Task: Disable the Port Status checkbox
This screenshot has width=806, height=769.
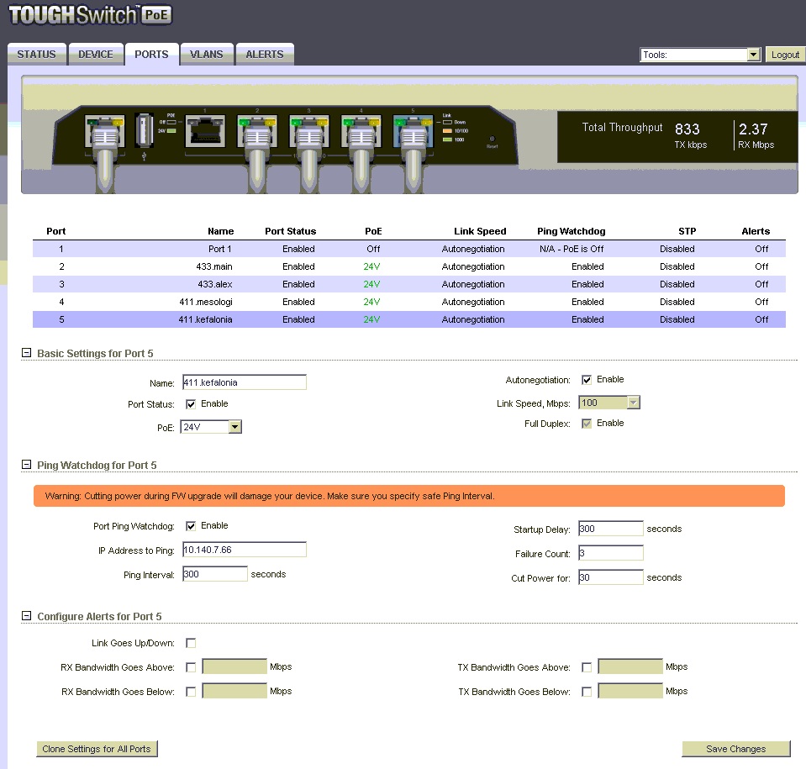Action: pos(191,404)
